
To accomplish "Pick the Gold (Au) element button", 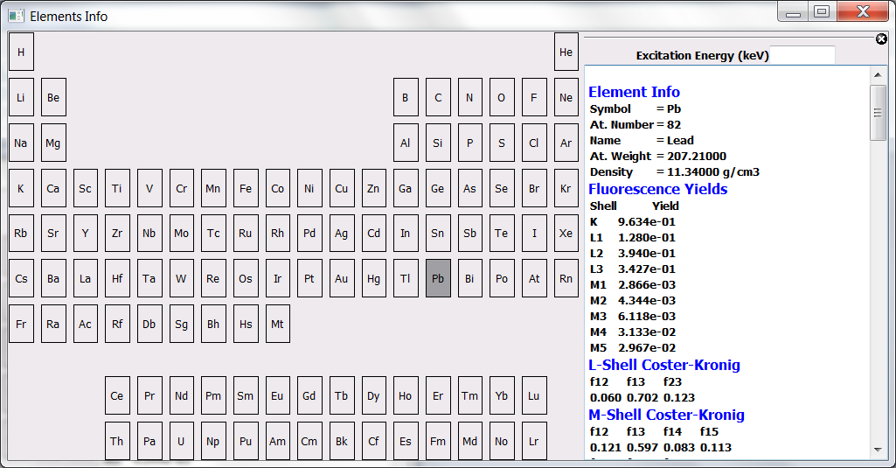I will click(x=342, y=279).
